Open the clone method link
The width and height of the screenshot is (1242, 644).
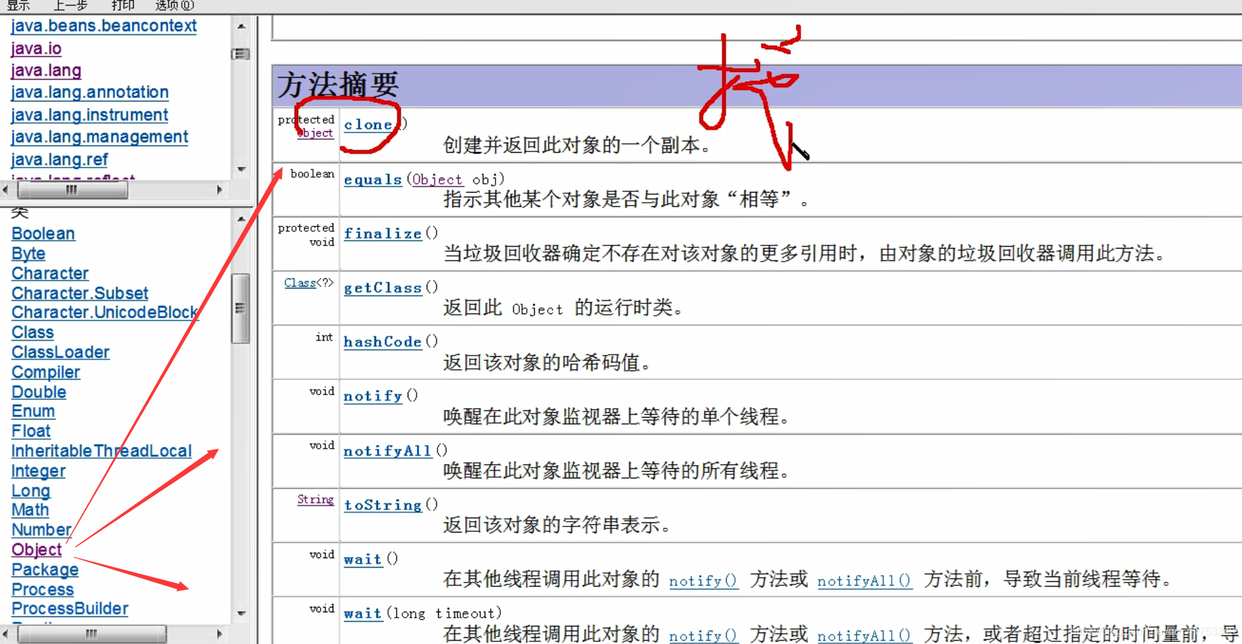click(x=368, y=124)
